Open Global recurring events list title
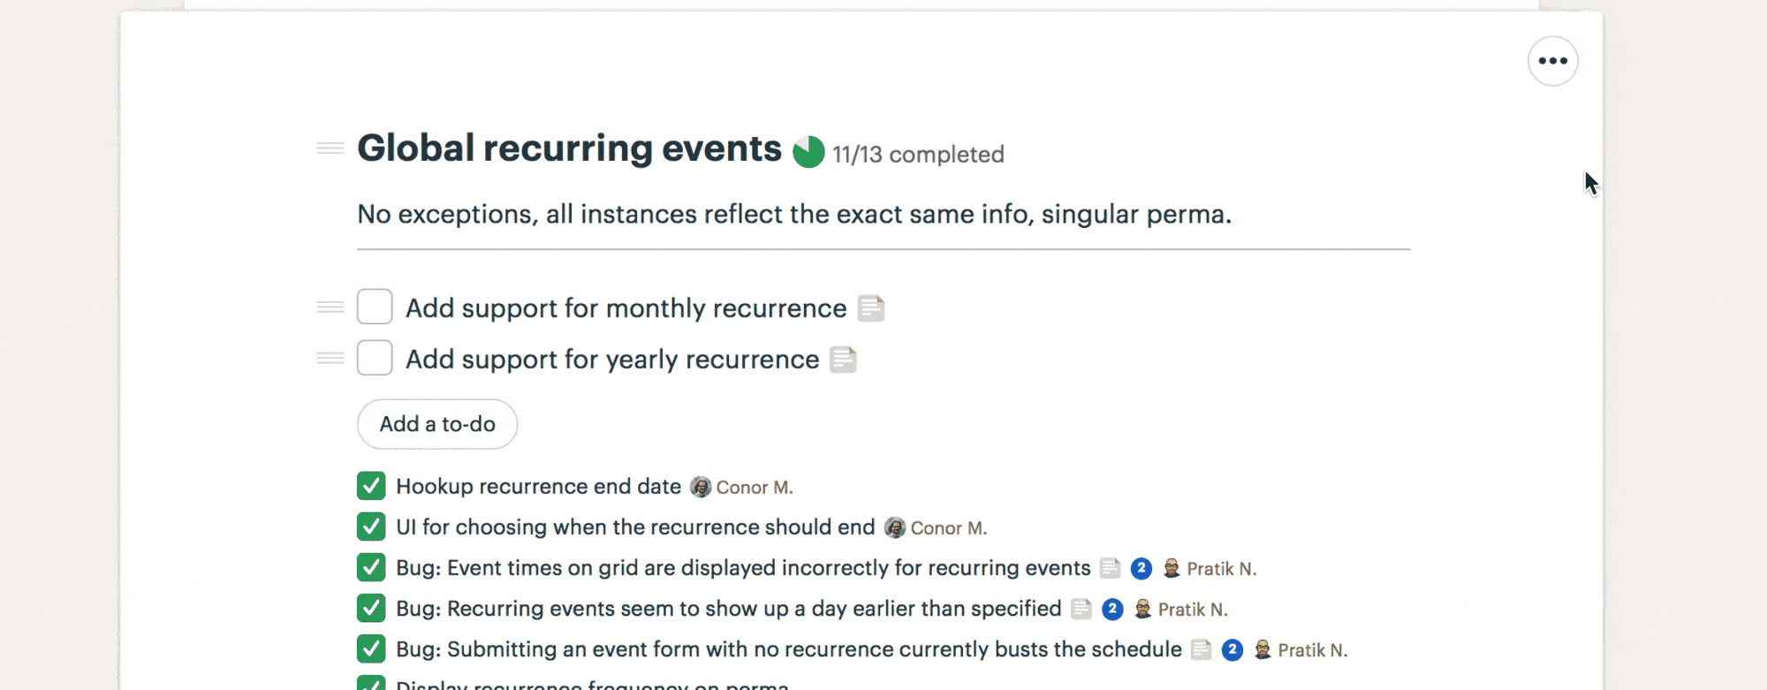The height and width of the screenshot is (690, 1767). coord(569,148)
